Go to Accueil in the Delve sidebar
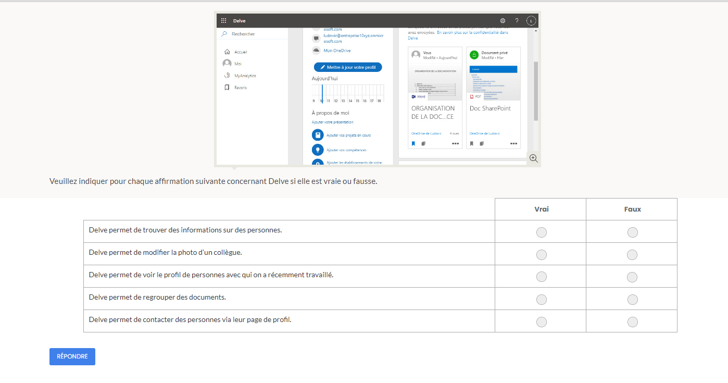The height and width of the screenshot is (383, 728). tap(241, 52)
